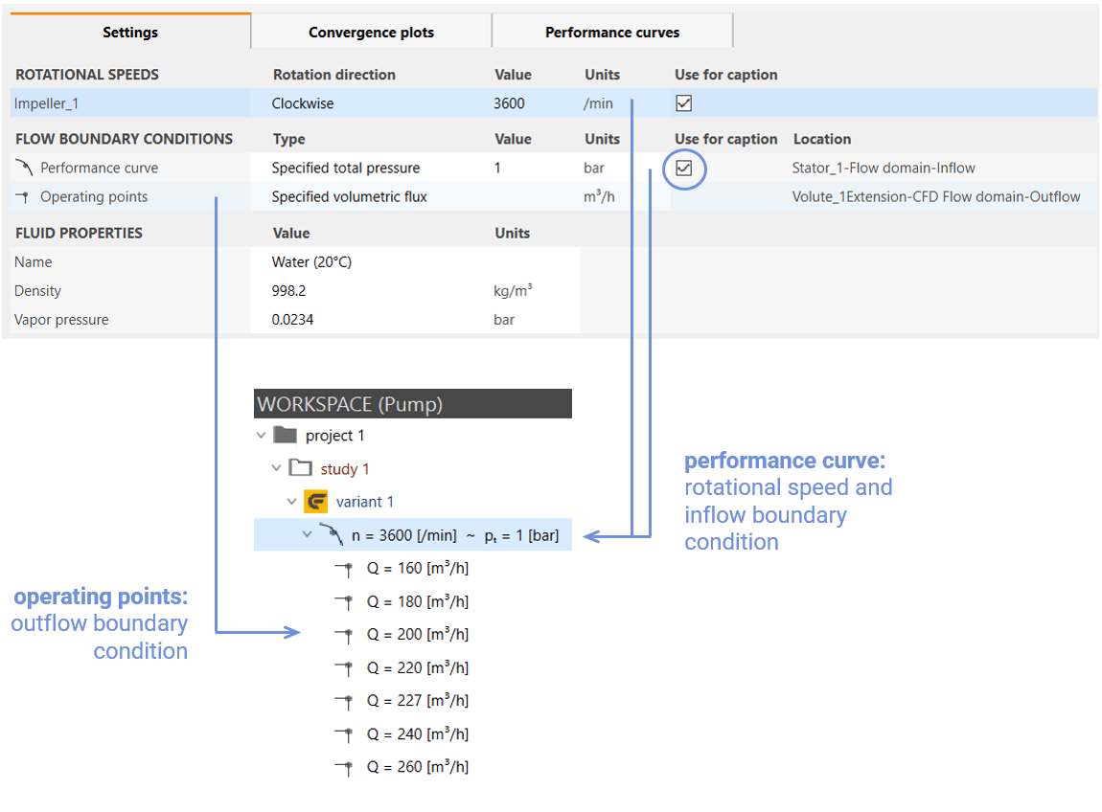Click the Specified total pressure type cell
This screenshot has width=1102, height=812.
tap(346, 168)
